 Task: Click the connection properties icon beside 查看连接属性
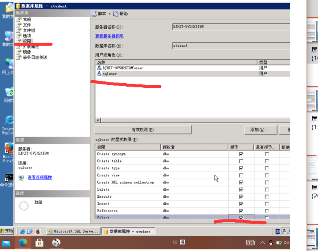point(21,178)
